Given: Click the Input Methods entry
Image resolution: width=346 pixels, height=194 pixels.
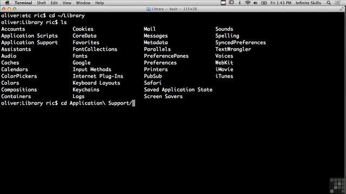Looking at the screenshot, I should [92, 70].
